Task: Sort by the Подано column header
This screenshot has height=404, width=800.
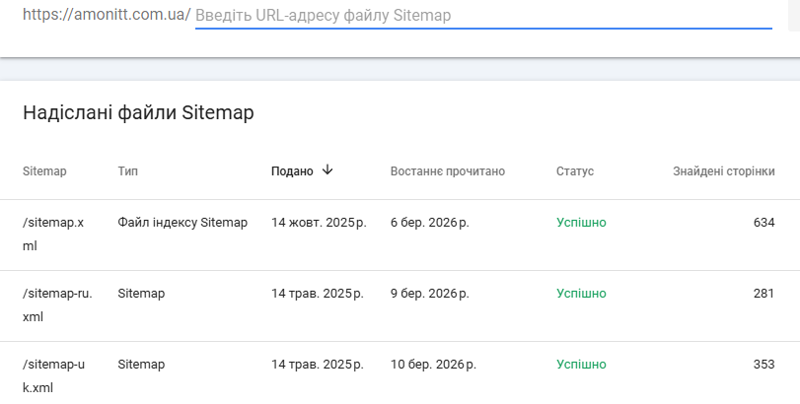Action: point(292,171)
